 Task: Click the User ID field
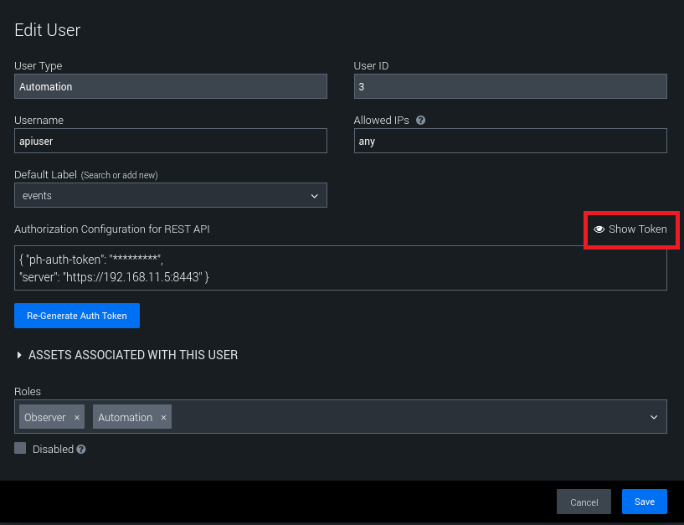tap(510, 87)
